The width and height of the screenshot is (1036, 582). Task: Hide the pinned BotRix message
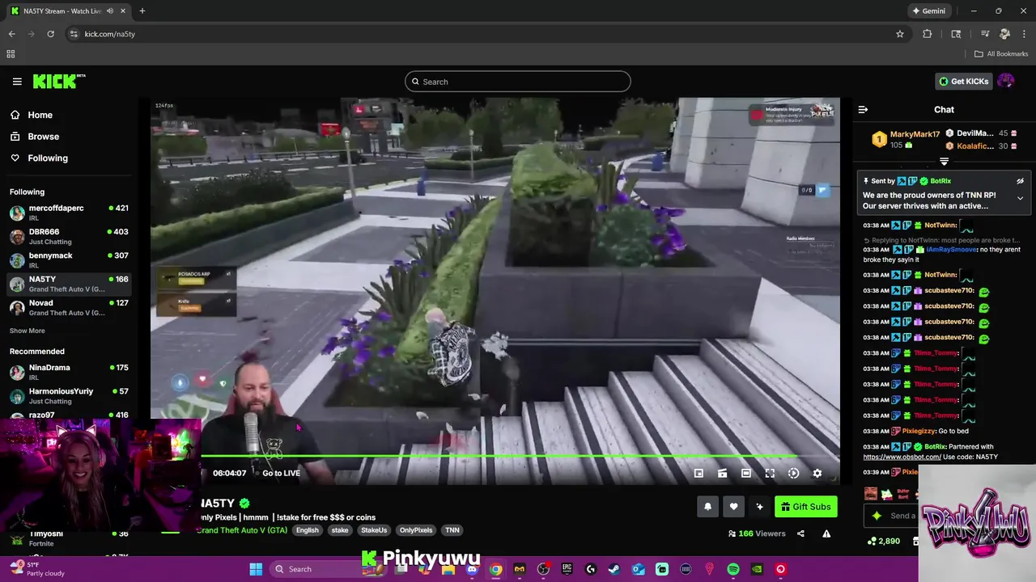tap(1020, 181)
